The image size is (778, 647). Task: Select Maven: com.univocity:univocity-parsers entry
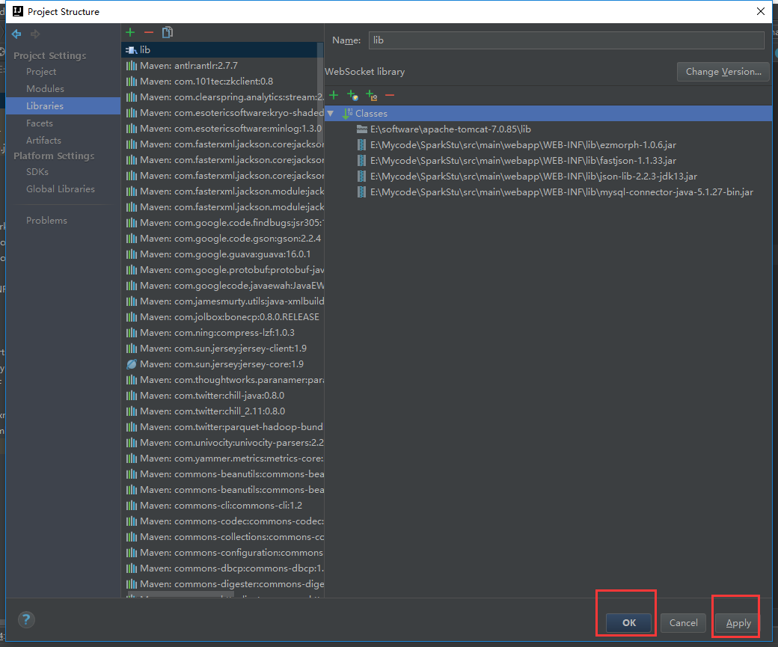[x=222, y=443]
